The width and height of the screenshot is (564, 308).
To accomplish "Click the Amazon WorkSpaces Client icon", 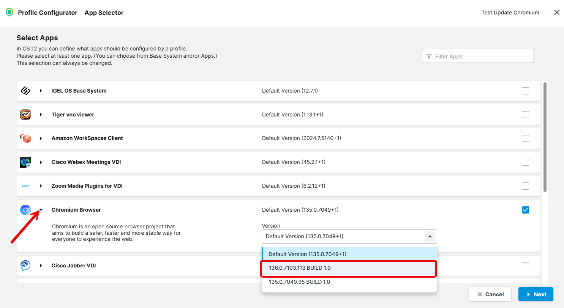I will tap(25, 138).
